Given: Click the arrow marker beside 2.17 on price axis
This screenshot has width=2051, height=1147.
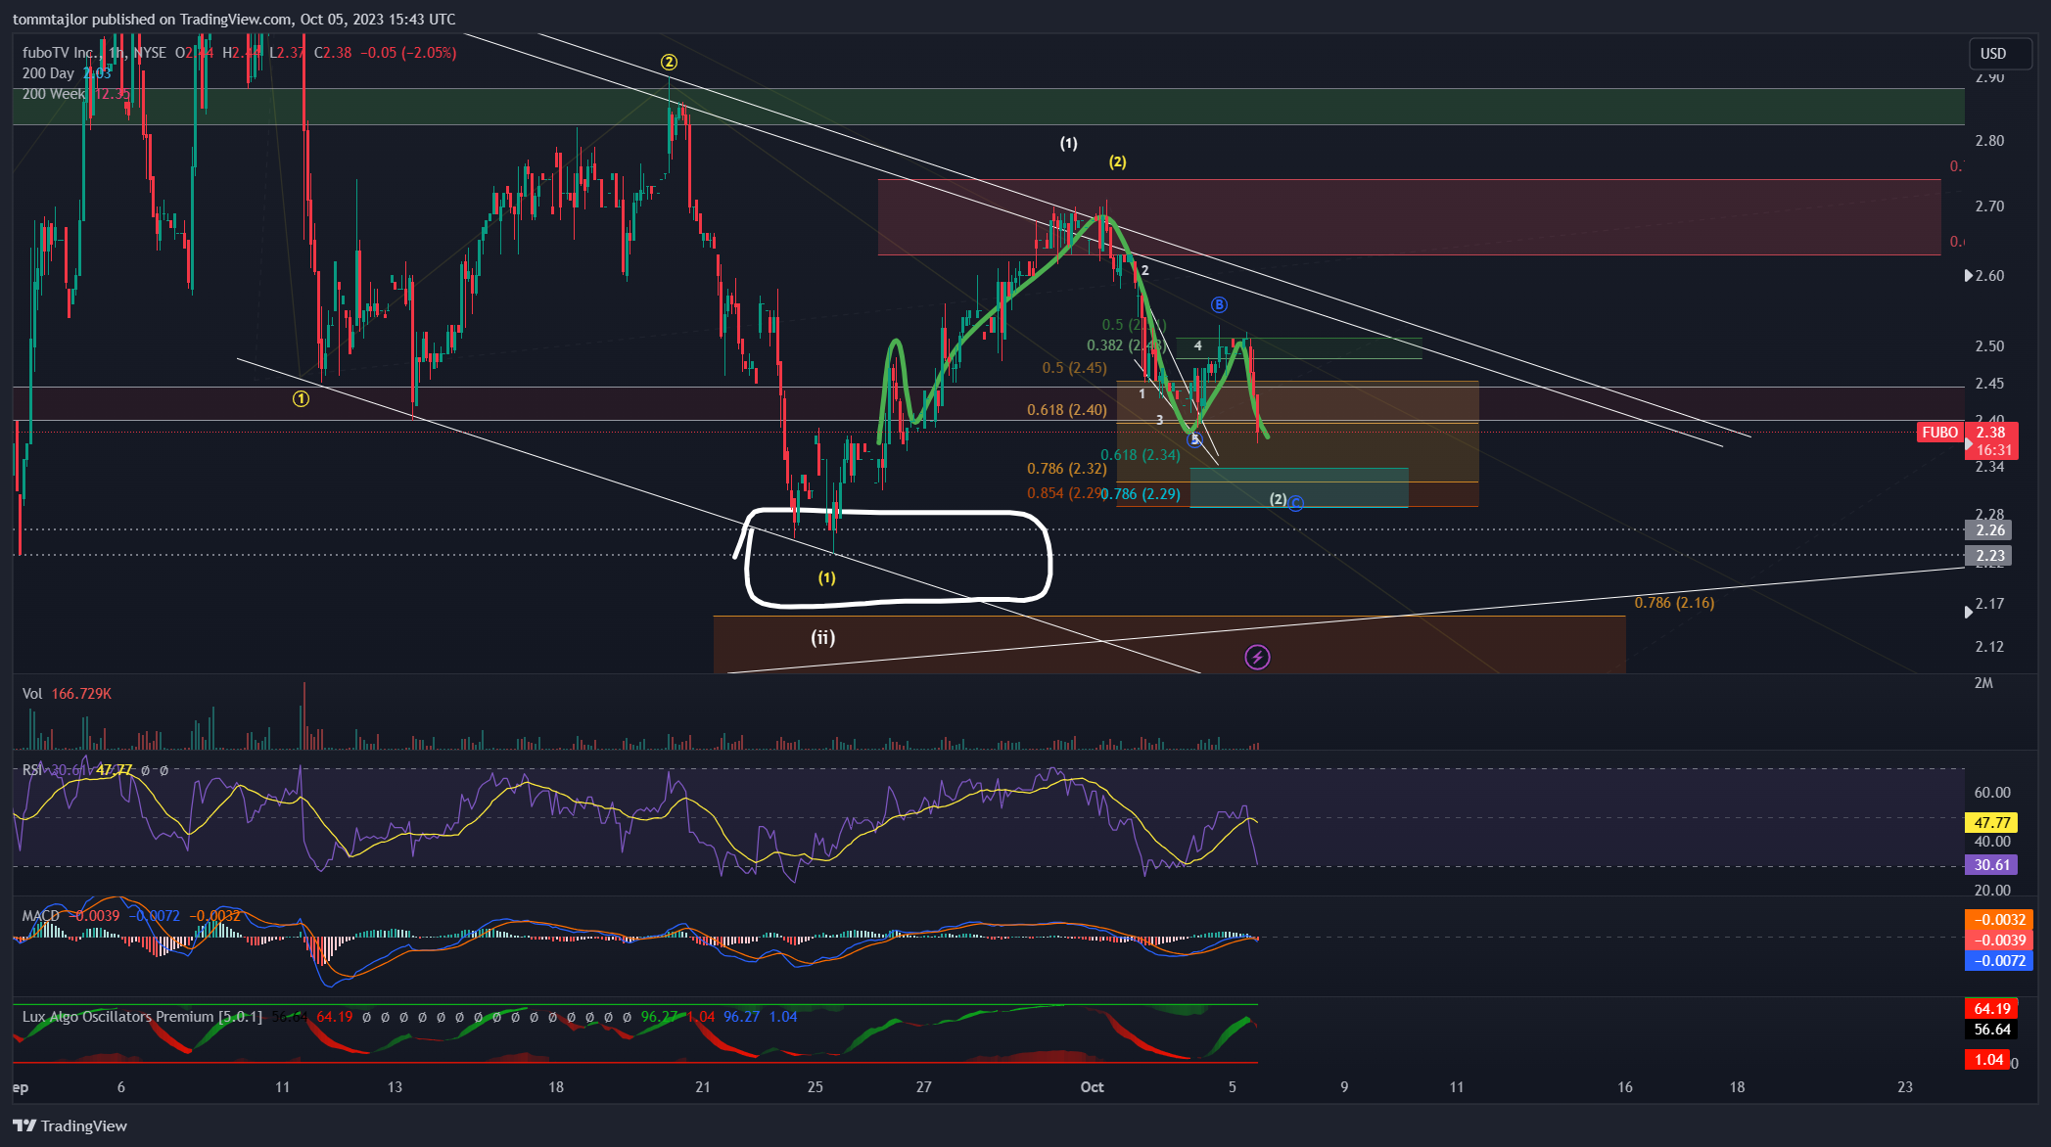Looking at the screenshot, I should (1969, 612).
